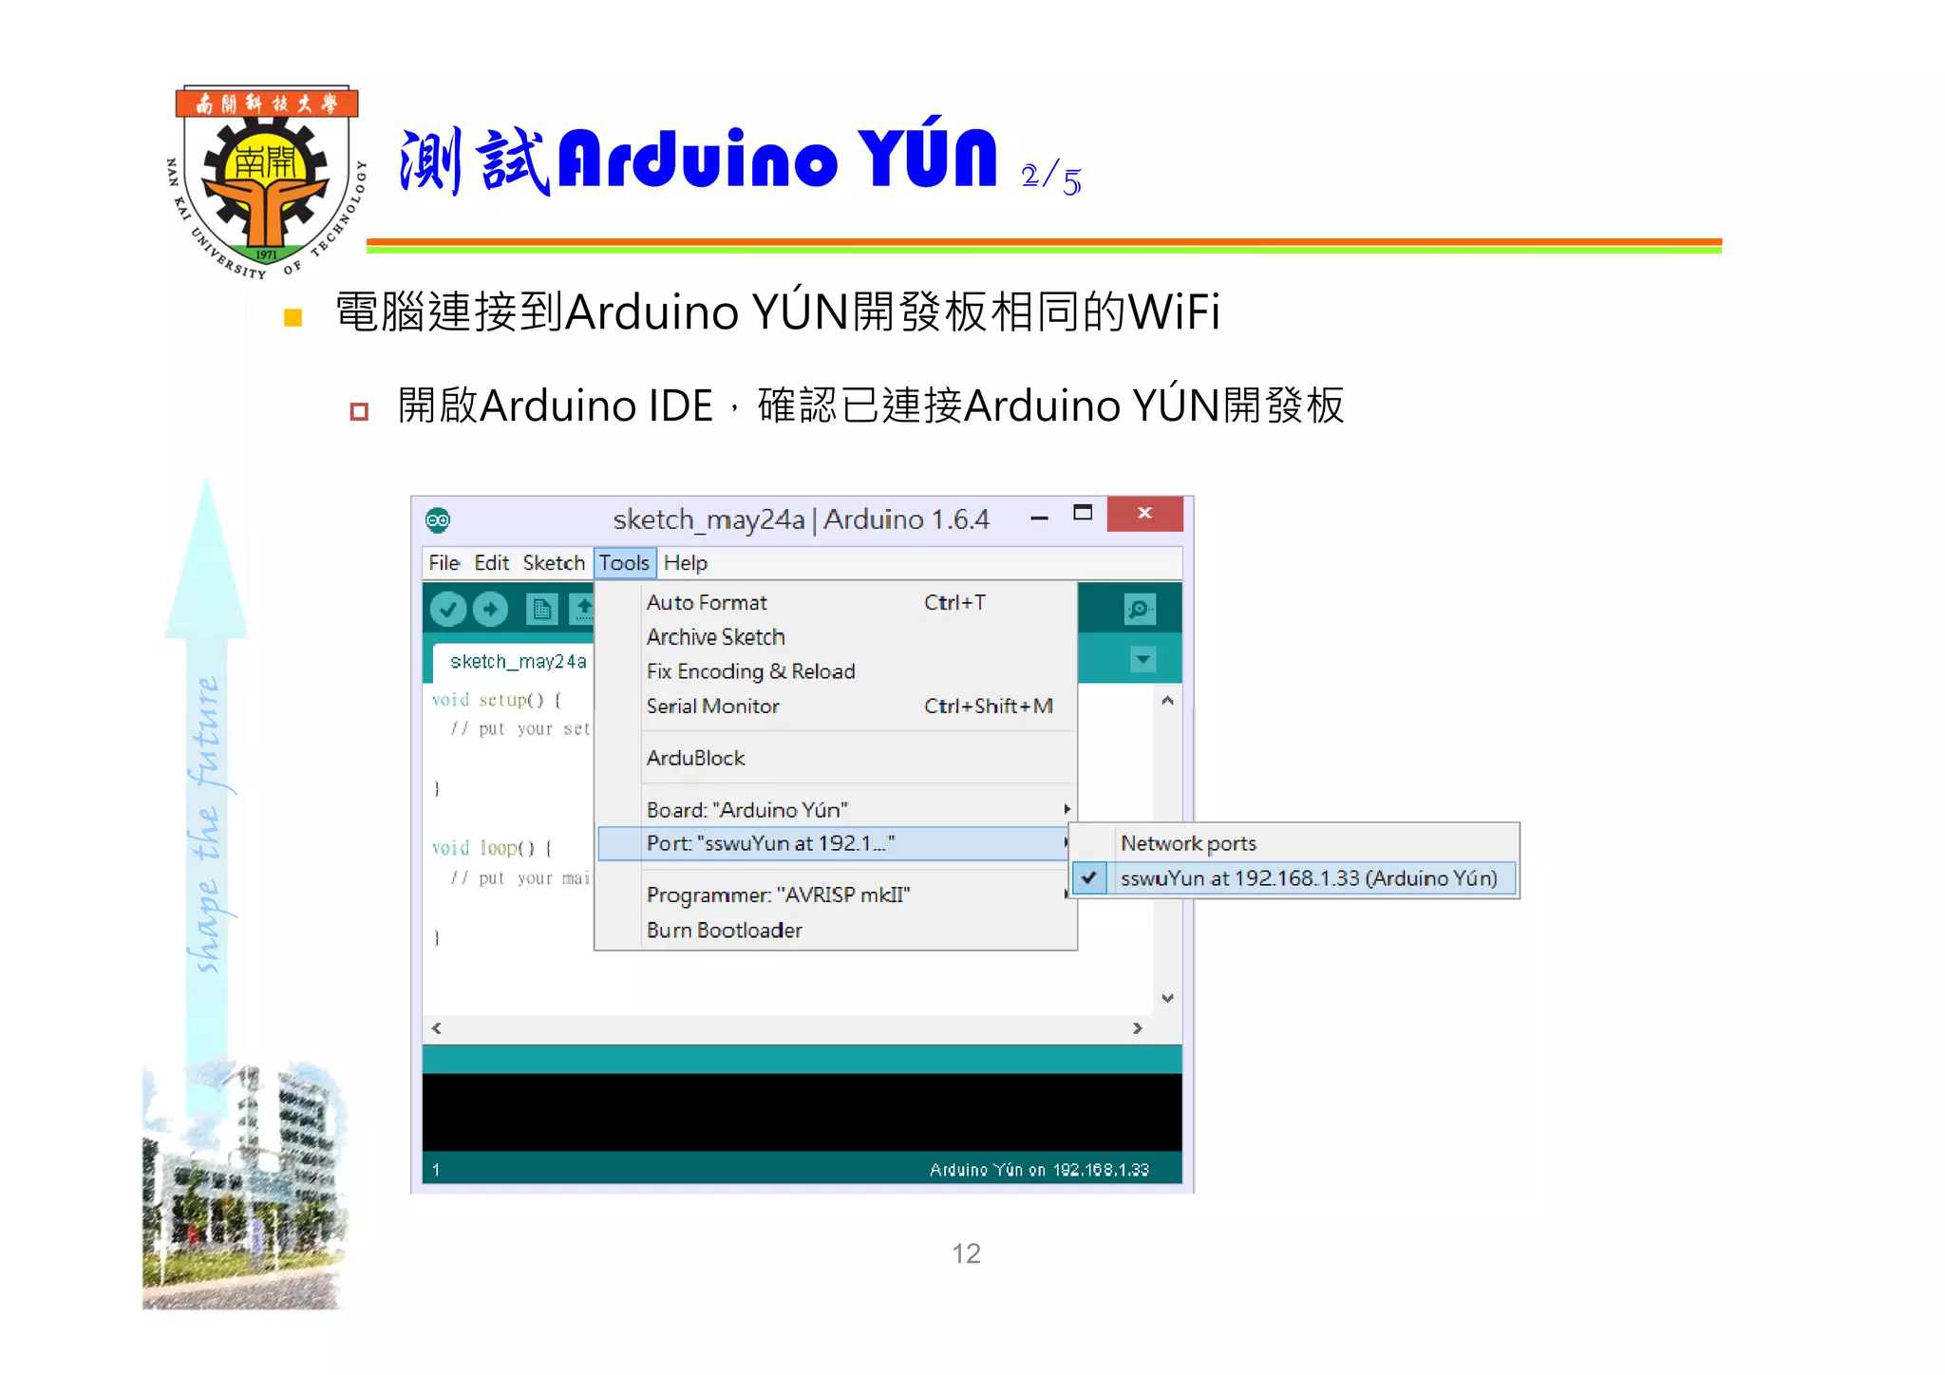Click the Arduino logo in title bar

[438, 519]
